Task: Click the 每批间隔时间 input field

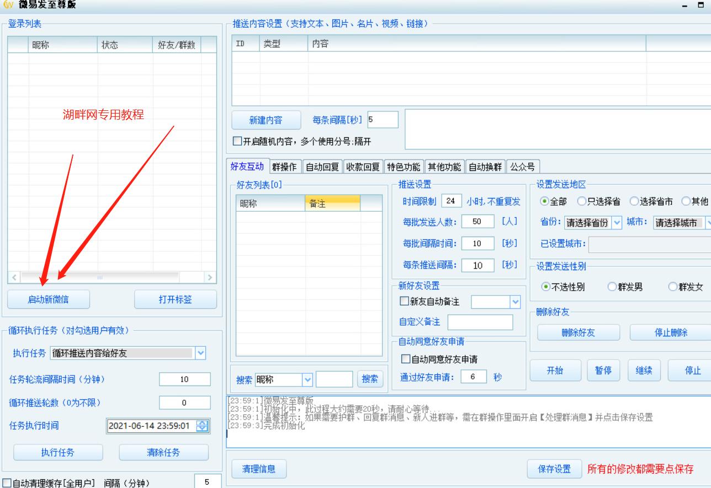Action: (477, 244)
